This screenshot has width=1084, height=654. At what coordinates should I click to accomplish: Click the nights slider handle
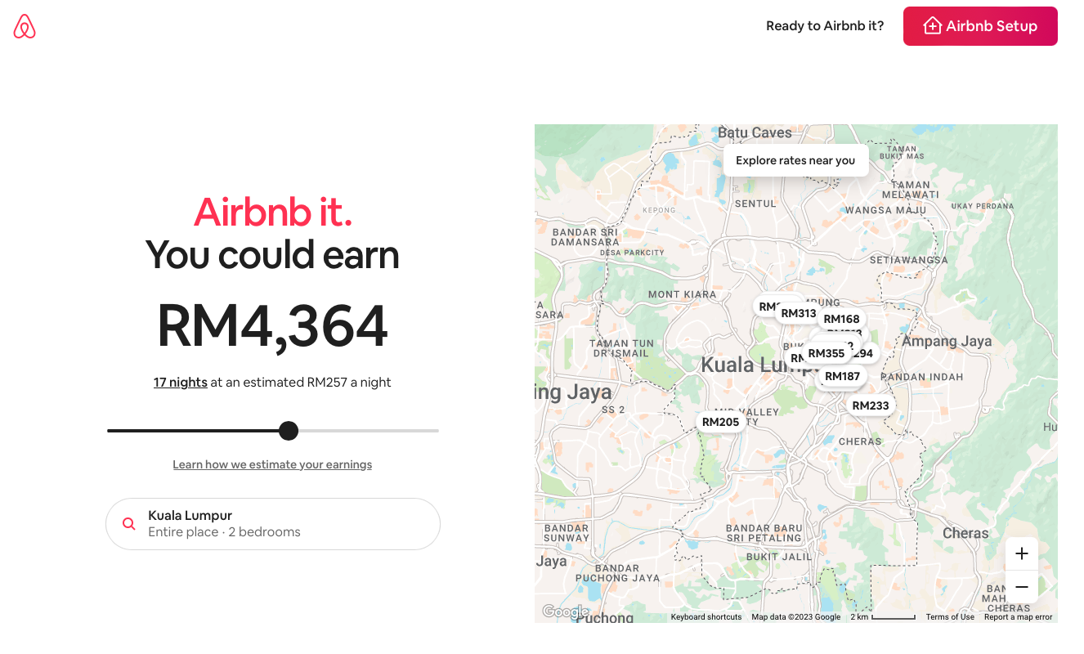point(288,431)
